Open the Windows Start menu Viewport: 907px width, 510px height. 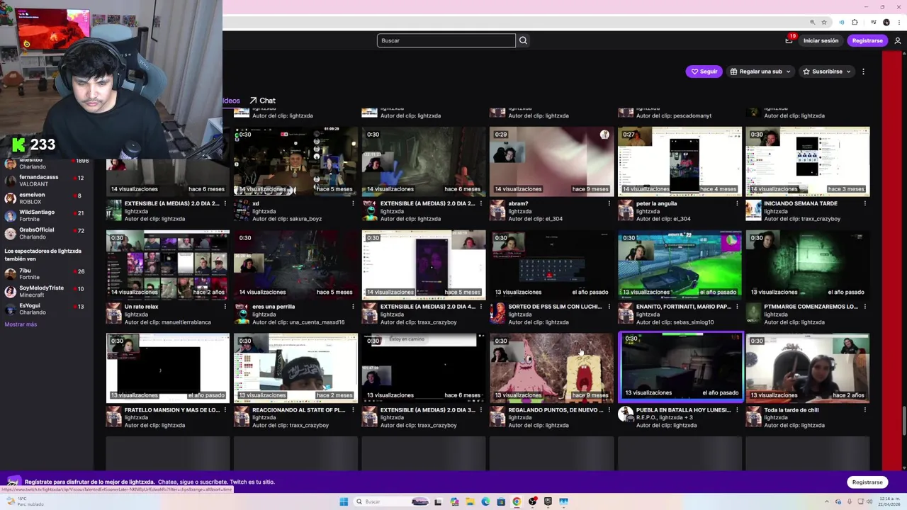[344, 501]
